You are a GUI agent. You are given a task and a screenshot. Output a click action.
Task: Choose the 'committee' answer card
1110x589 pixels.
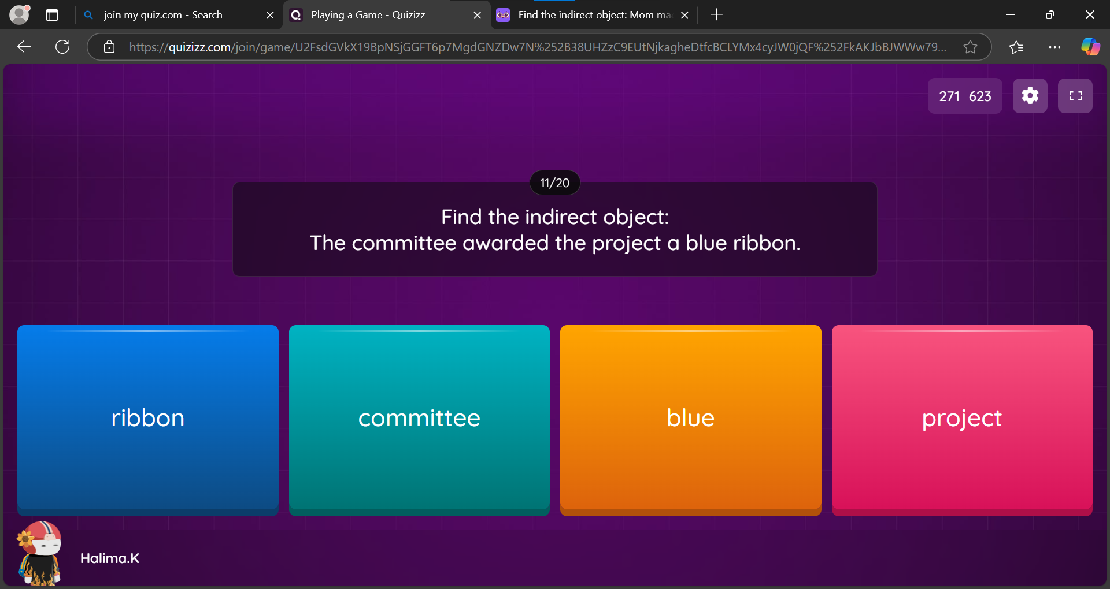[419, 419]
